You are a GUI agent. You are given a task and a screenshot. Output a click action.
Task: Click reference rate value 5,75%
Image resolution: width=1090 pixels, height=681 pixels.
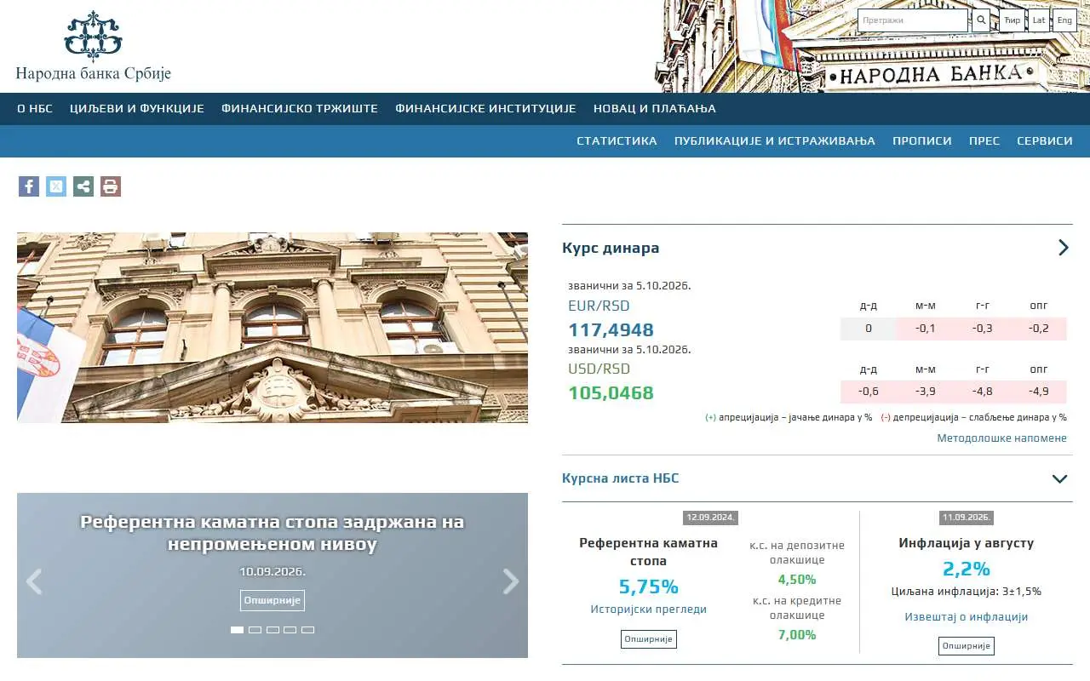[x=649, y=587]
